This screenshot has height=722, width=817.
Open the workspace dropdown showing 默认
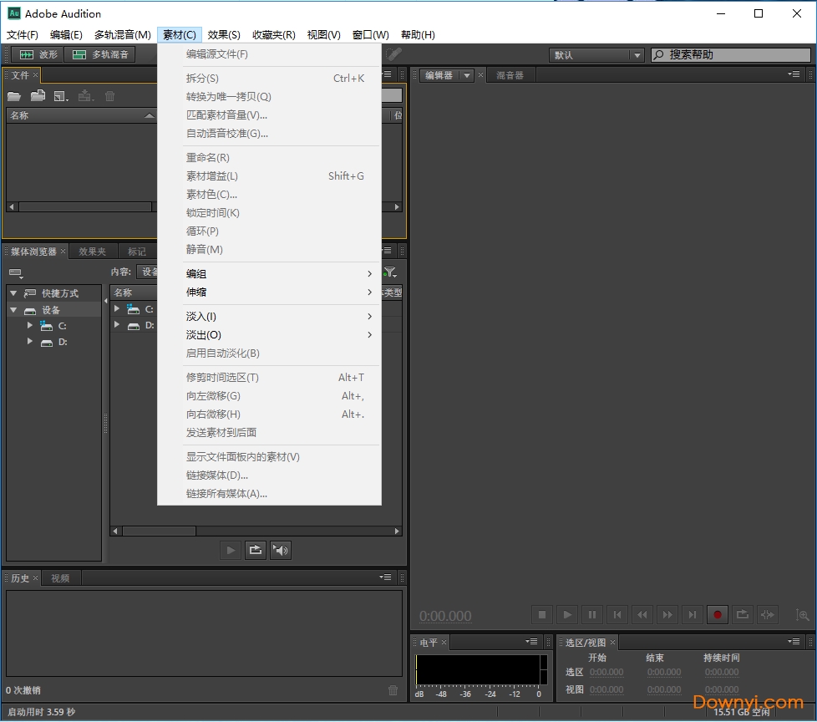596,55
